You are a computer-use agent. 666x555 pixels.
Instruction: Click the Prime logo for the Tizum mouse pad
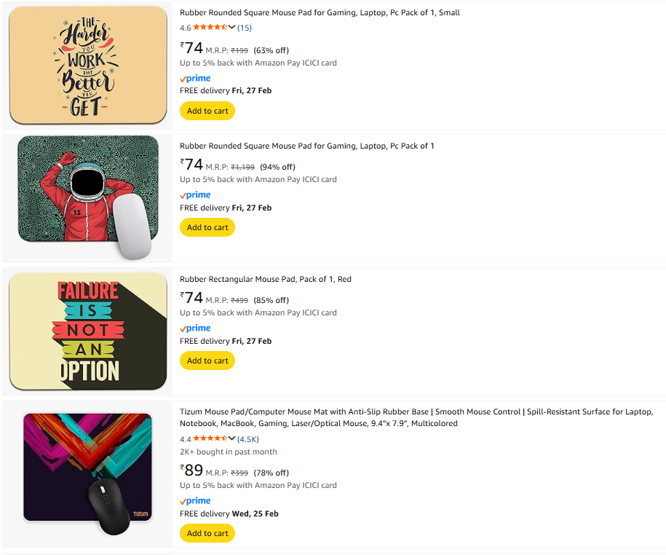click(195, 500)
